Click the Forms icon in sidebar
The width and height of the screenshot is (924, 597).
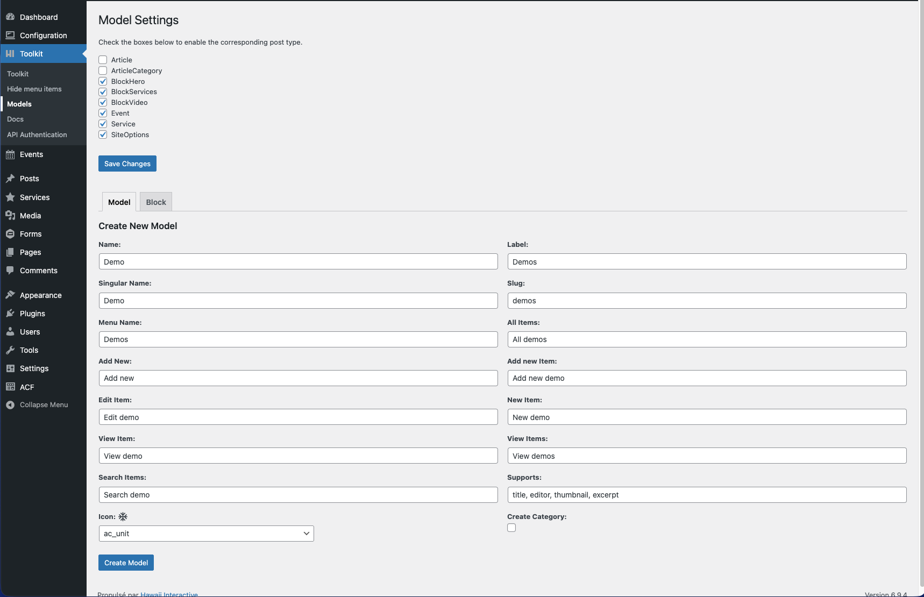pyautogui.click(x=10, y=234)
